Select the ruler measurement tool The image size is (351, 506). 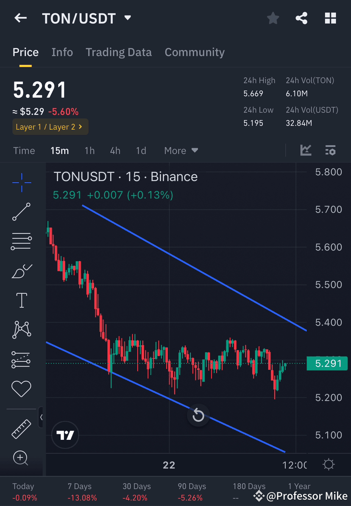point(21,428)
